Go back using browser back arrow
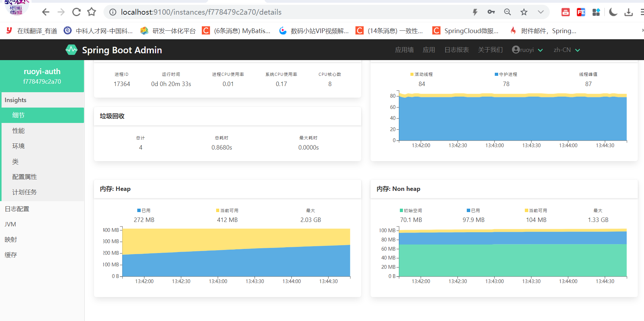The height and width of the screenshot is (321, 644). click(45, 12)
